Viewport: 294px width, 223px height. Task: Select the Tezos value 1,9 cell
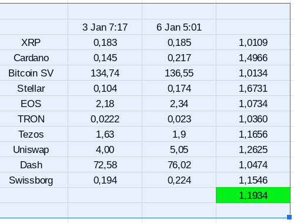(179, 134)
